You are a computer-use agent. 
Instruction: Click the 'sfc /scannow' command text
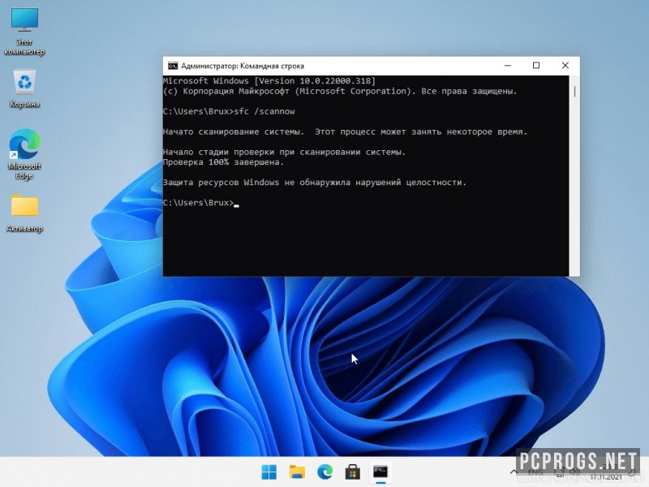pyautogui.click(x=264, y=111)
